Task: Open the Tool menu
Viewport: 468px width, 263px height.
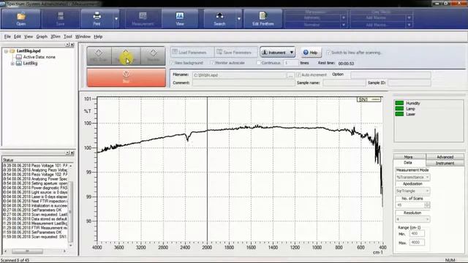Action: pyautogui.click(x=68, y=37)
